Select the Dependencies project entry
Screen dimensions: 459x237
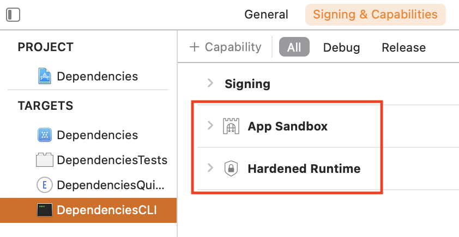(97, 76)
